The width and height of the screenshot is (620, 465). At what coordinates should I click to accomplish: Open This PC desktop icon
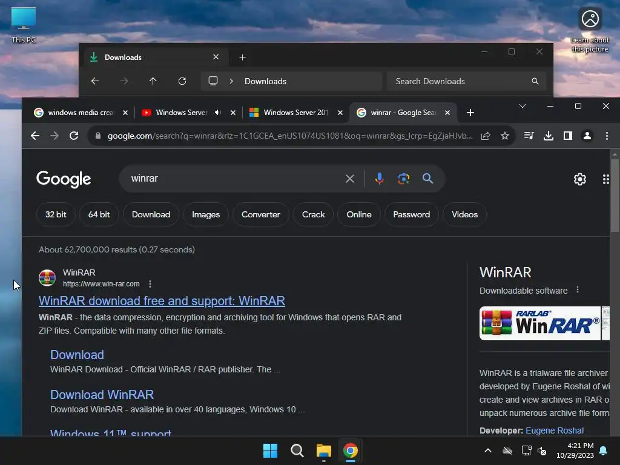click(24, 25)
